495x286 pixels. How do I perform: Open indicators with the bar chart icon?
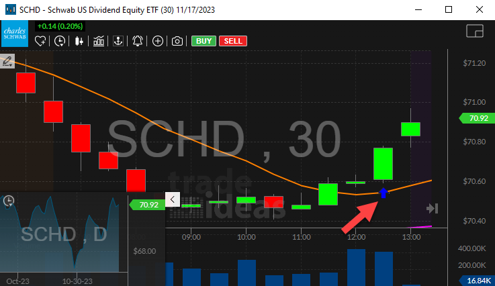(x=99, y=41)
